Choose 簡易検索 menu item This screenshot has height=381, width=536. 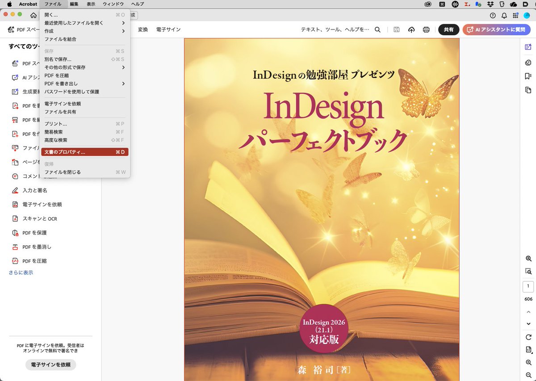[85, 132]
